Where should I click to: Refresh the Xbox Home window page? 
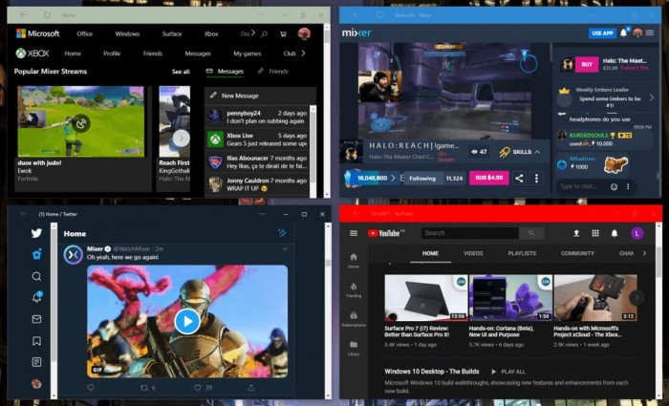48,15
